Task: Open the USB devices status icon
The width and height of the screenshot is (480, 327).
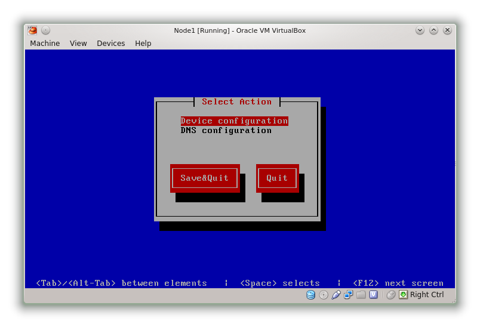Action: point(336,295)
